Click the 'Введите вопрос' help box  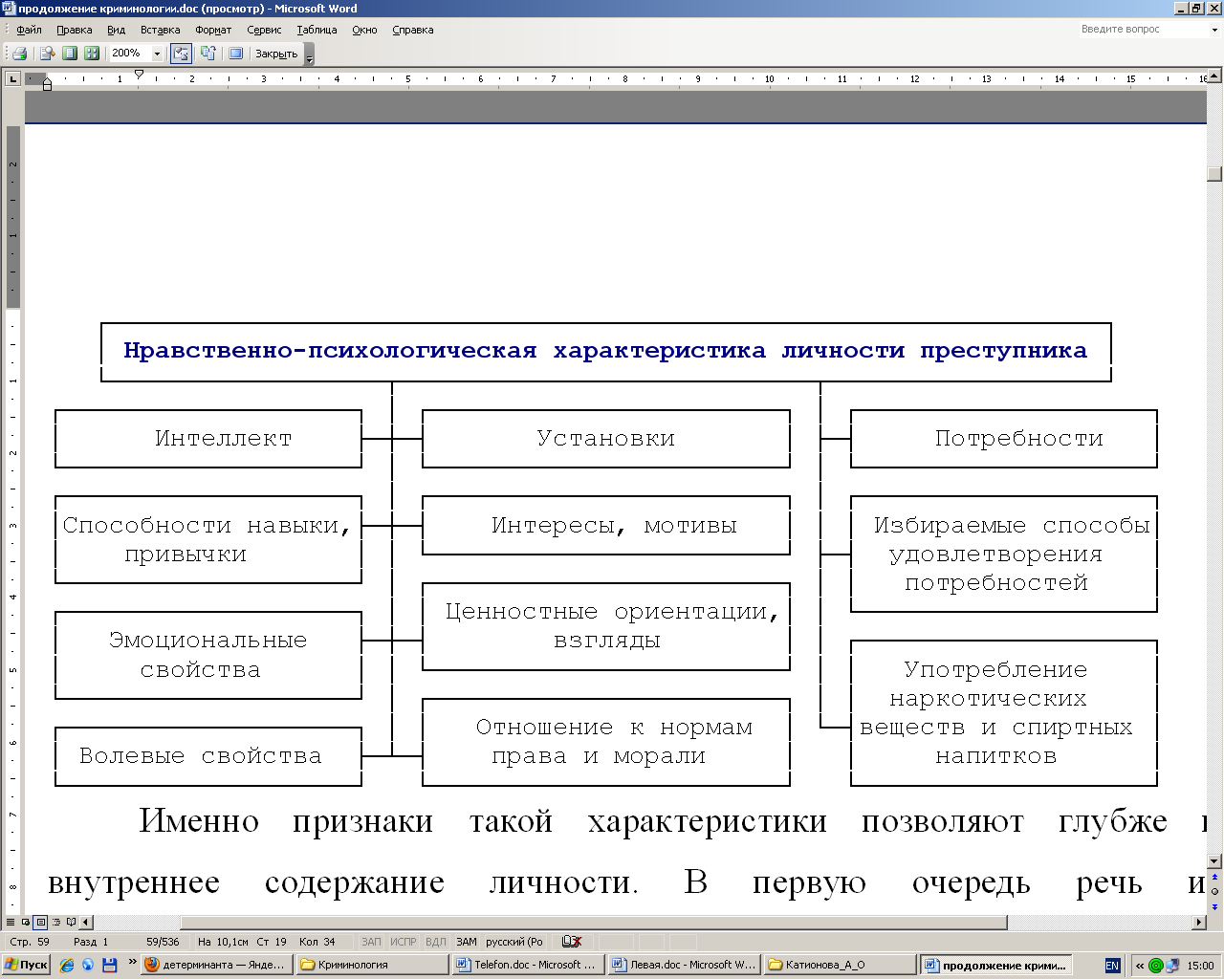click(1143, 30)
